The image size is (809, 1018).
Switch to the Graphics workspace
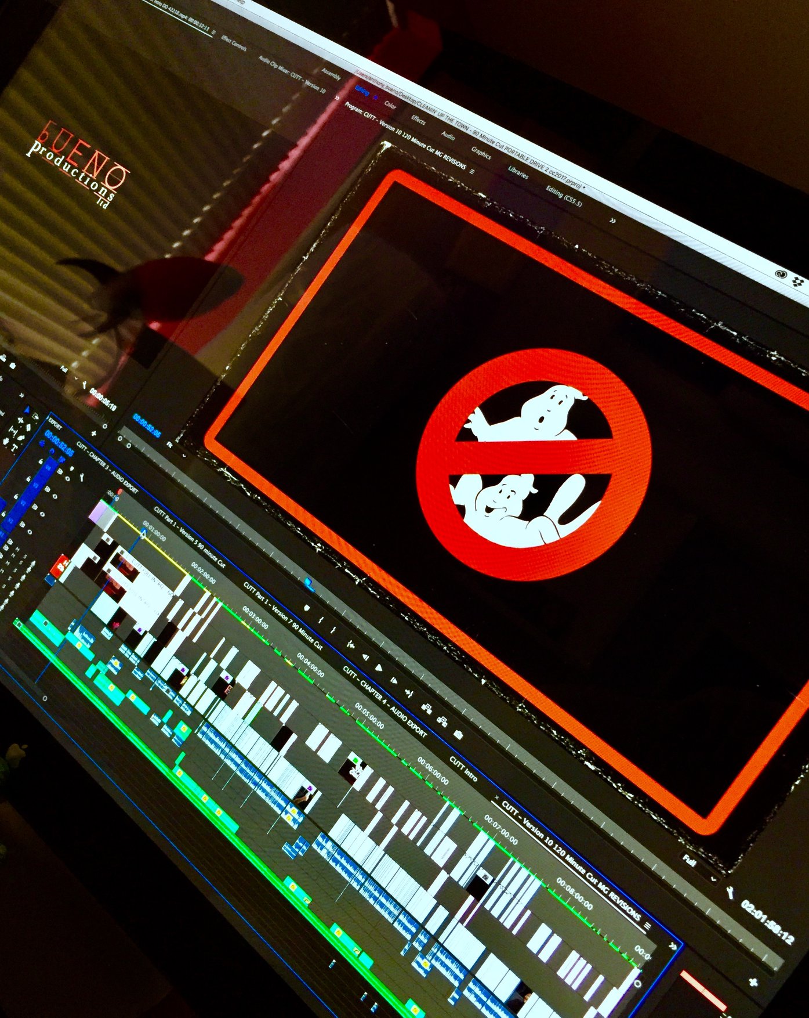pyautogui.click(x=481, y=153)
